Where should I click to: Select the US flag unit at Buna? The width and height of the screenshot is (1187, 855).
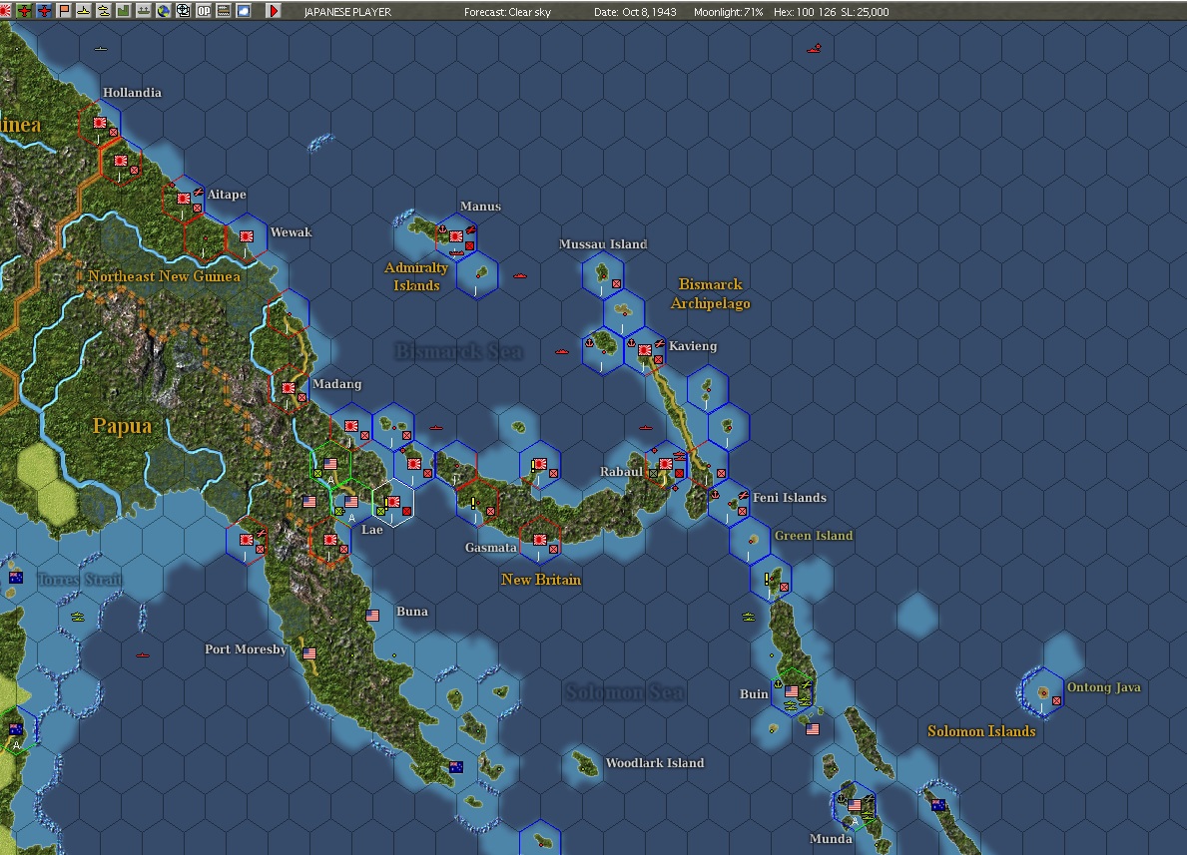pos(372,616)
